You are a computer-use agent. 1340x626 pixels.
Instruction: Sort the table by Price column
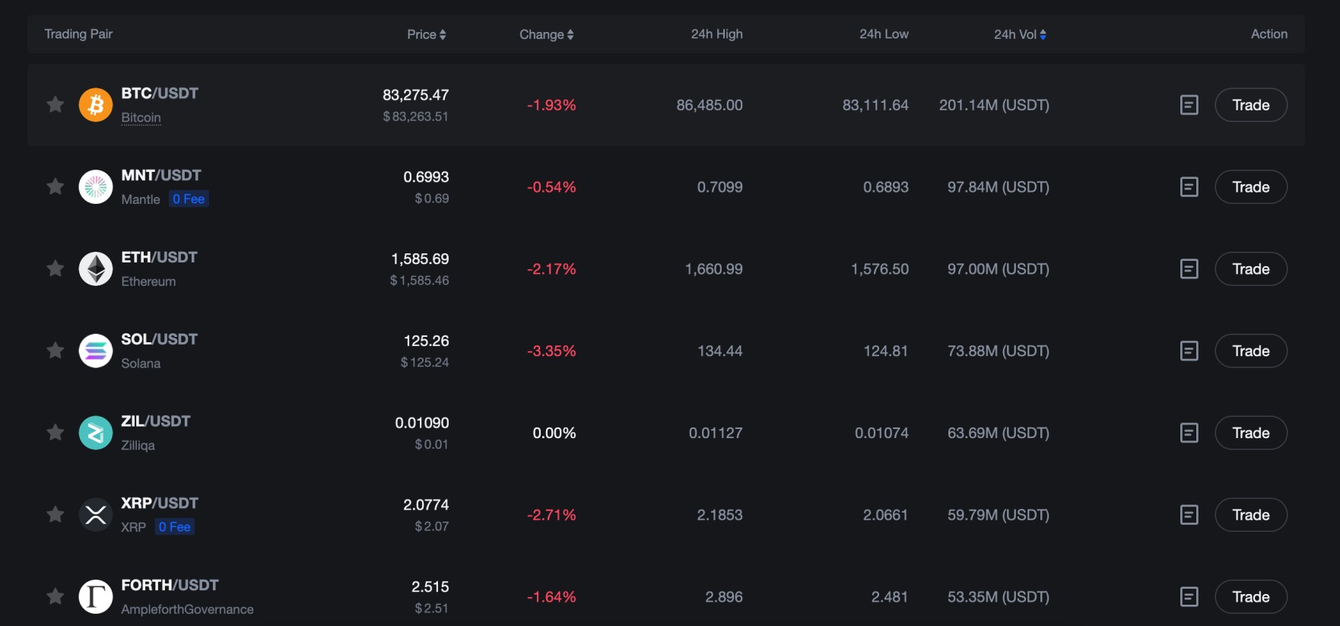pos(427,34)
